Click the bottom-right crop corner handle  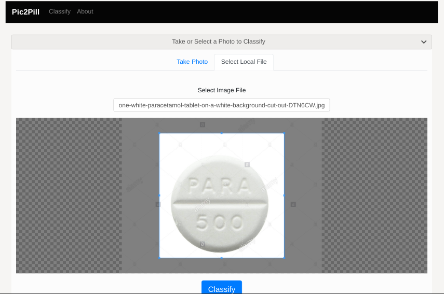284,258
